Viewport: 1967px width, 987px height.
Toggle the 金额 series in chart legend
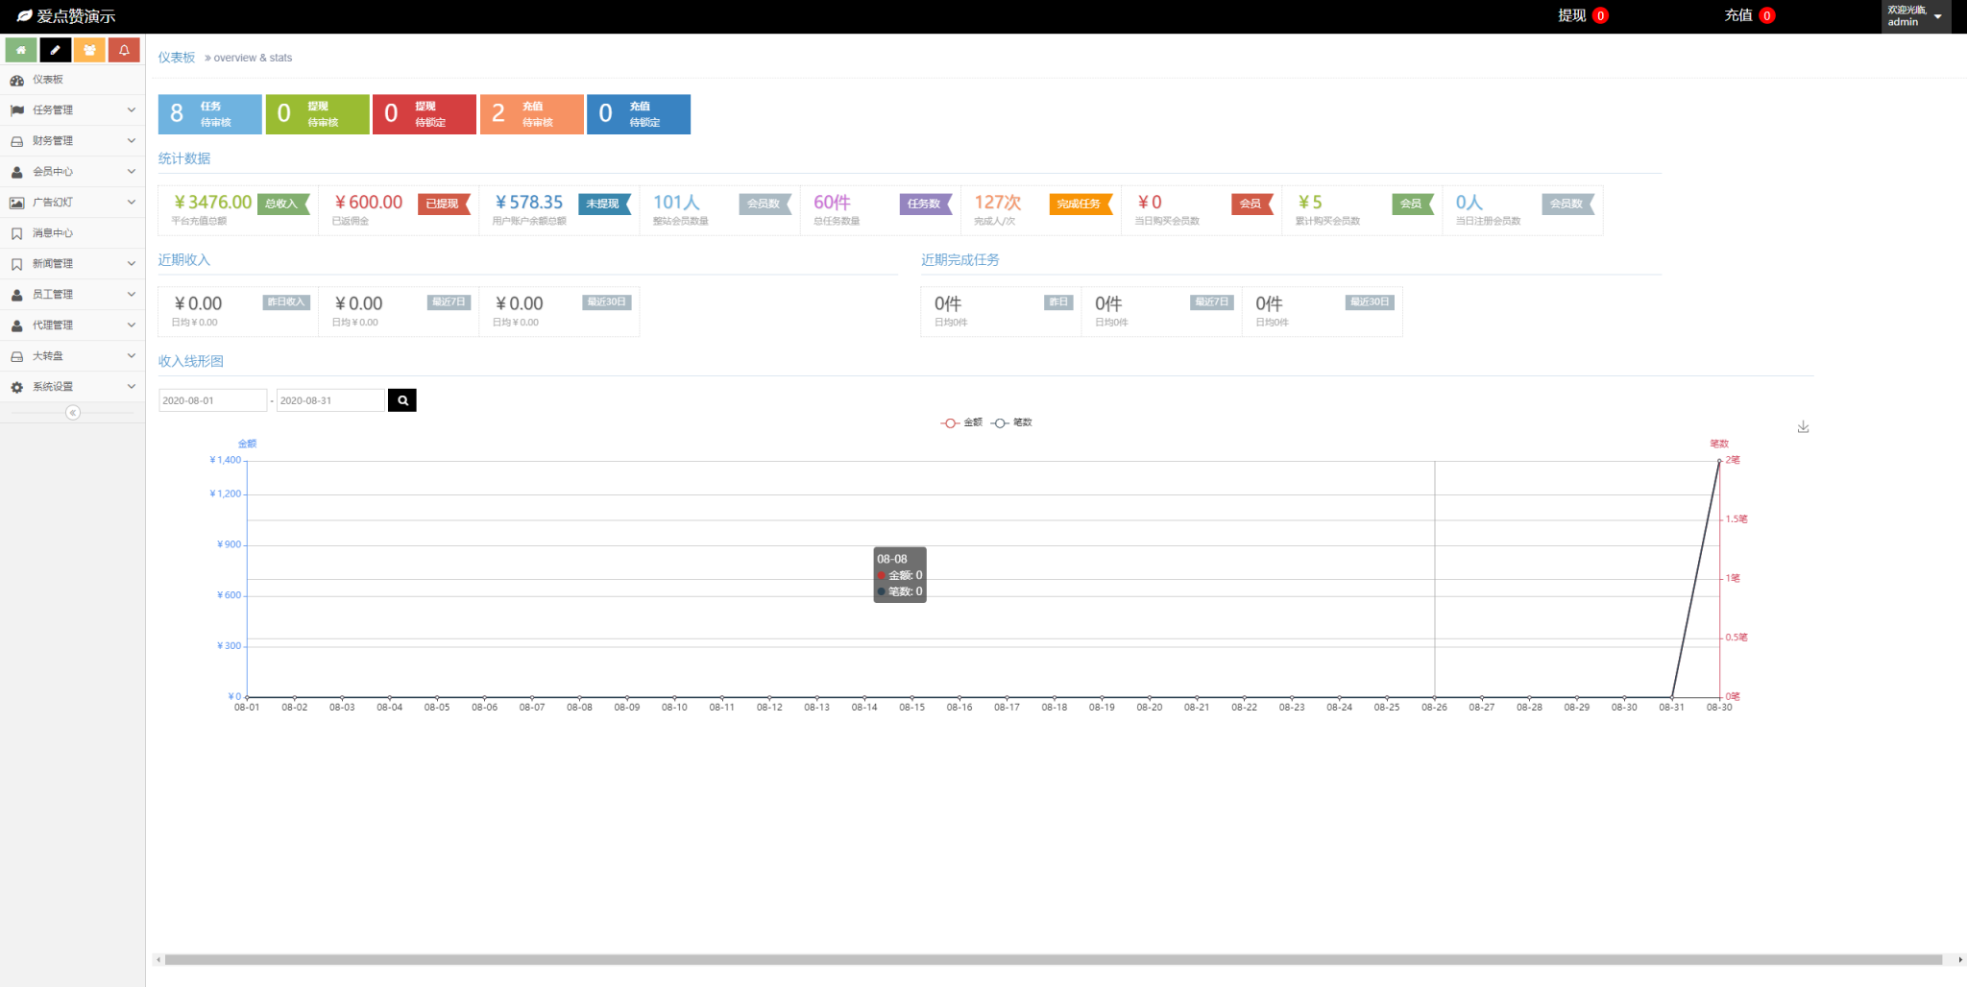pos(961,422)
